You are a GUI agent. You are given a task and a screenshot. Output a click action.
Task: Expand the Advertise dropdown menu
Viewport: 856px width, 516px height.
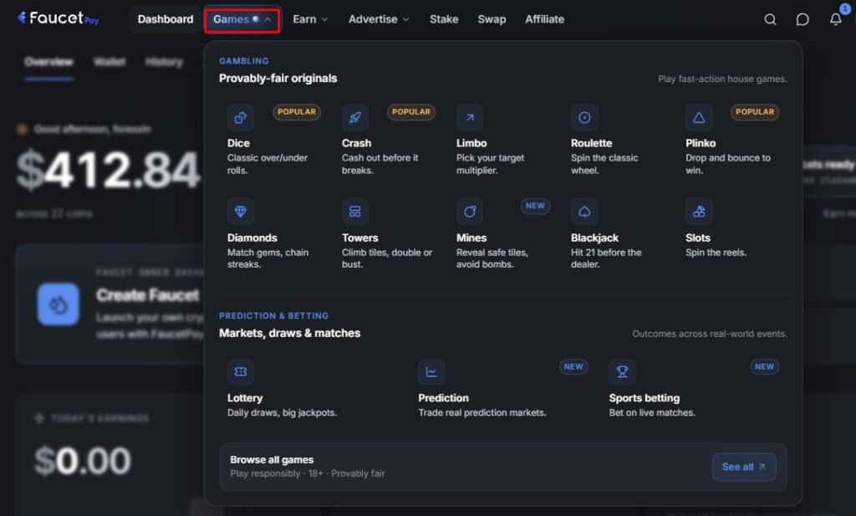click(x=379, y=19)
